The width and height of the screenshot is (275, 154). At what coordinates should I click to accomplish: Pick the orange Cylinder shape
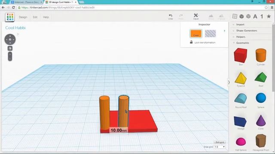click(x=261, y=55)
